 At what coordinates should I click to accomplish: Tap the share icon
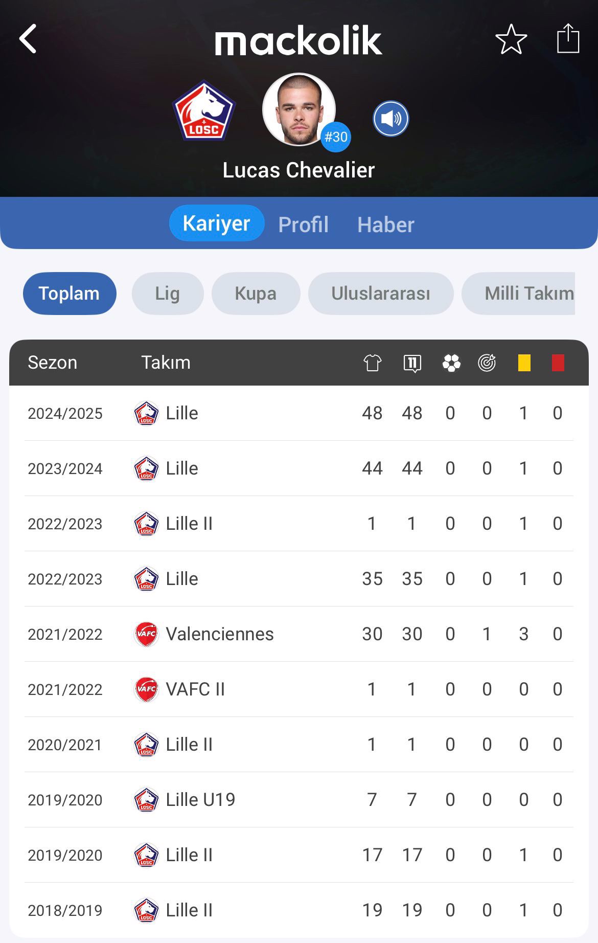568,38
